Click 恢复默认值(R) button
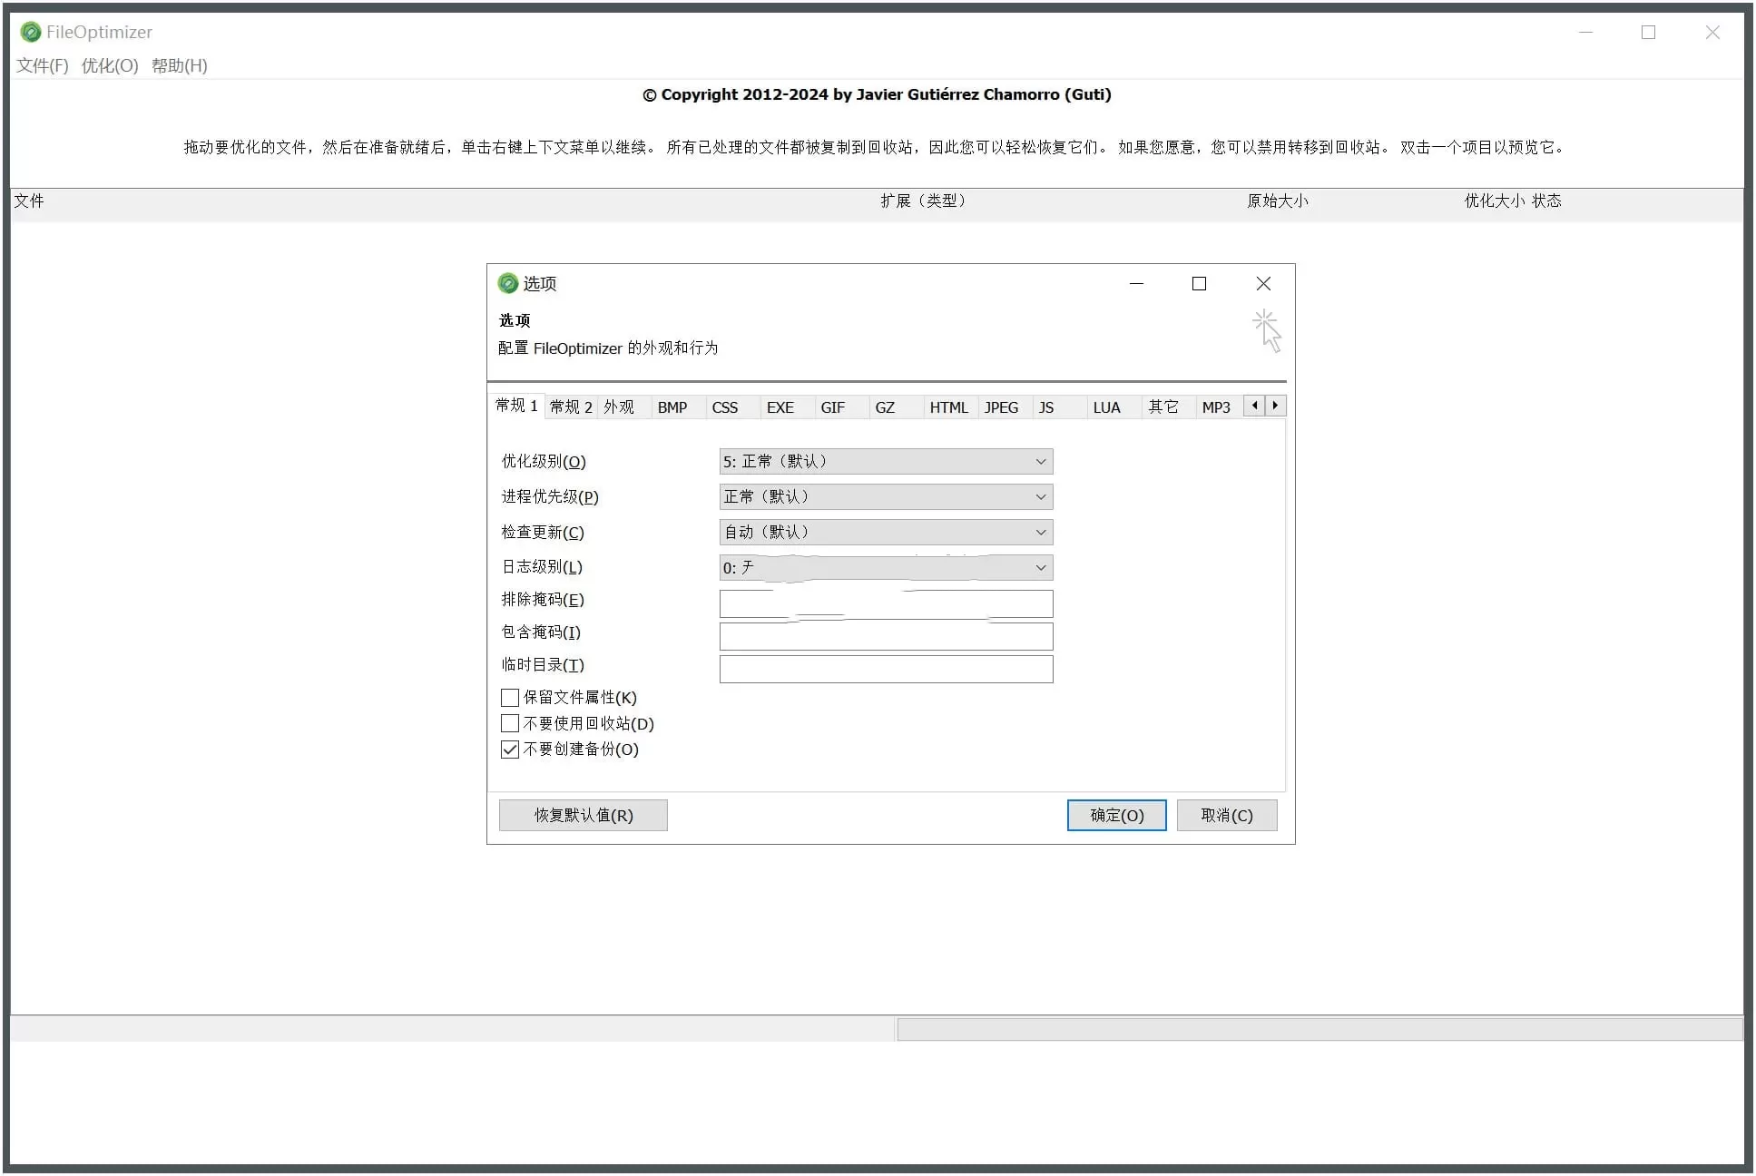Viewport: 1756px width, 1176px height. click(x=584, y=815)
